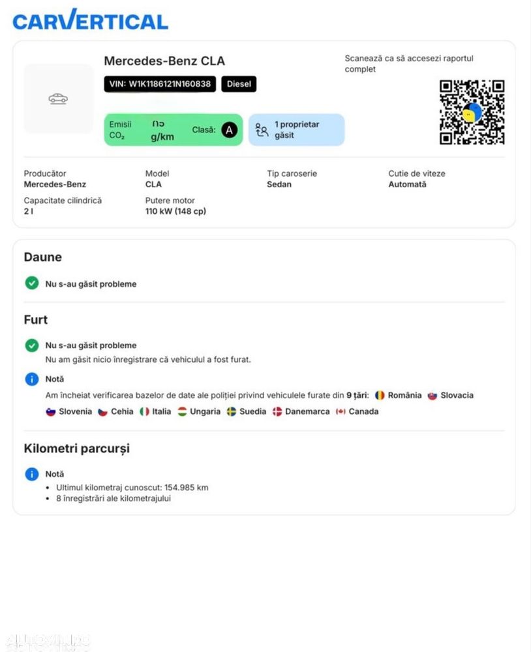Click the România flag icon

coord(380,396)
